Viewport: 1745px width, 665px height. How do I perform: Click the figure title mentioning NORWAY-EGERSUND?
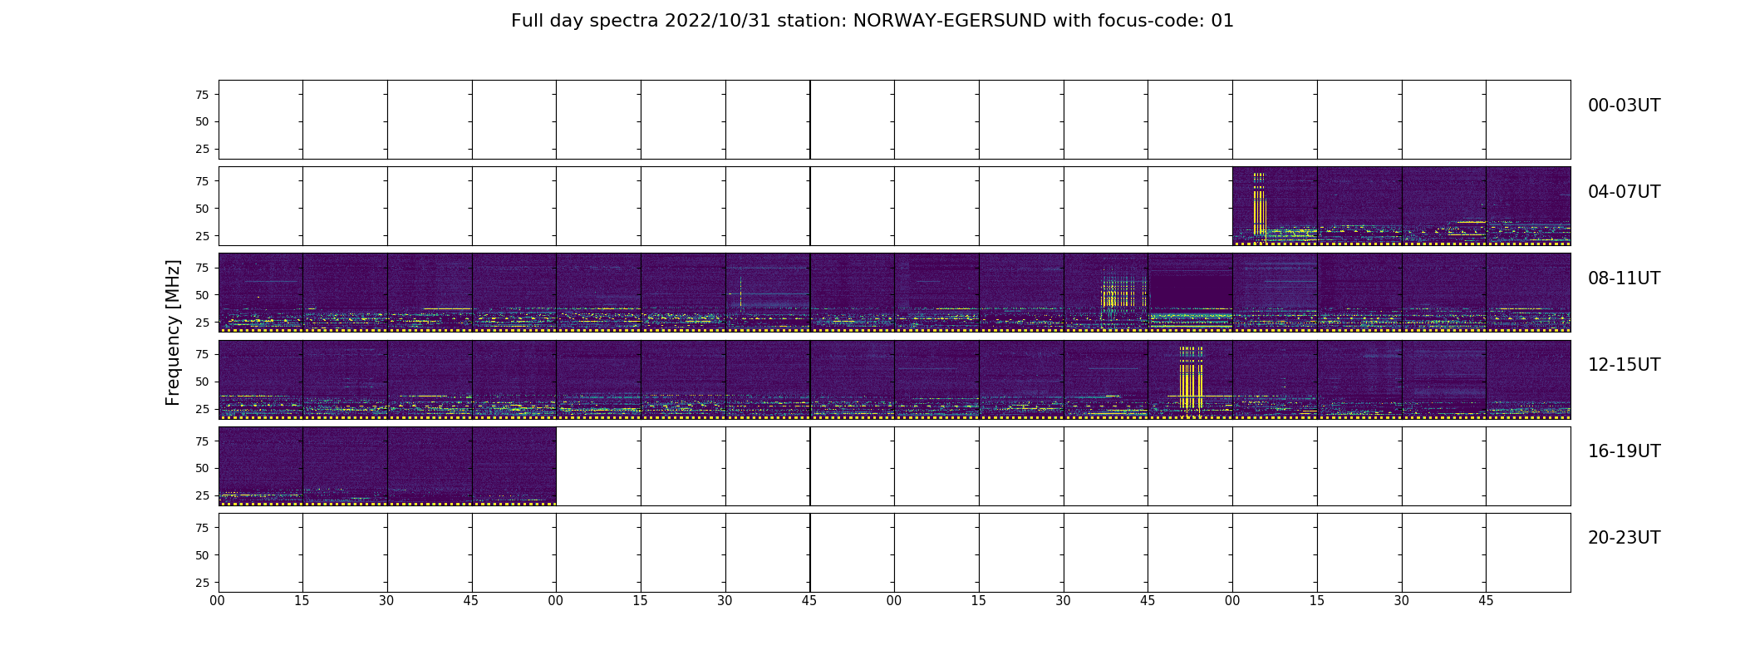(x=872, y=21)
